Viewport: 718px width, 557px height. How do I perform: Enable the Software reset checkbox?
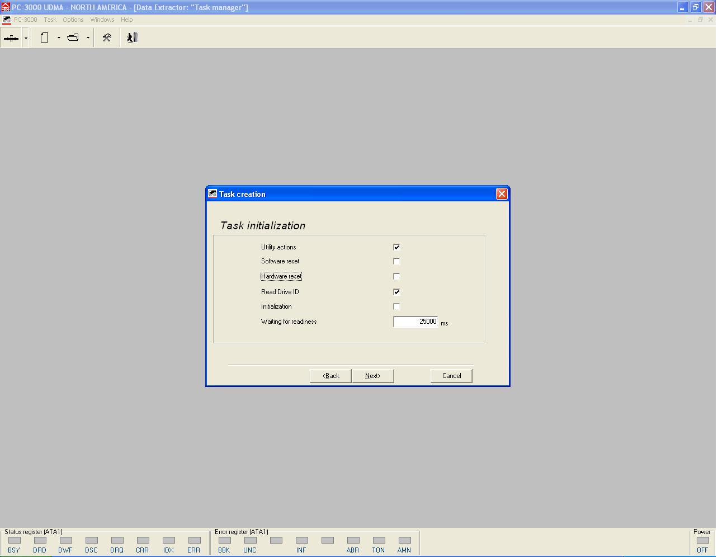tap(396, 261)
